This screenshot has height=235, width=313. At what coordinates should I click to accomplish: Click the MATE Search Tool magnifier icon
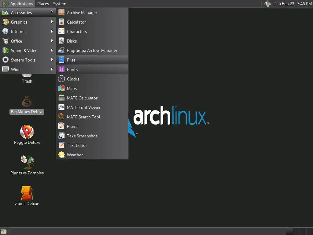coord(61,117)
